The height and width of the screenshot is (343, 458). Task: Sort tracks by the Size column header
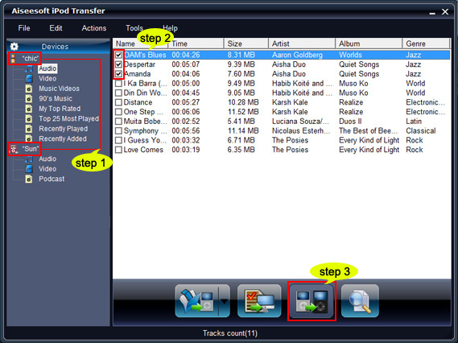pyautogui.click(x=246, y=43)
